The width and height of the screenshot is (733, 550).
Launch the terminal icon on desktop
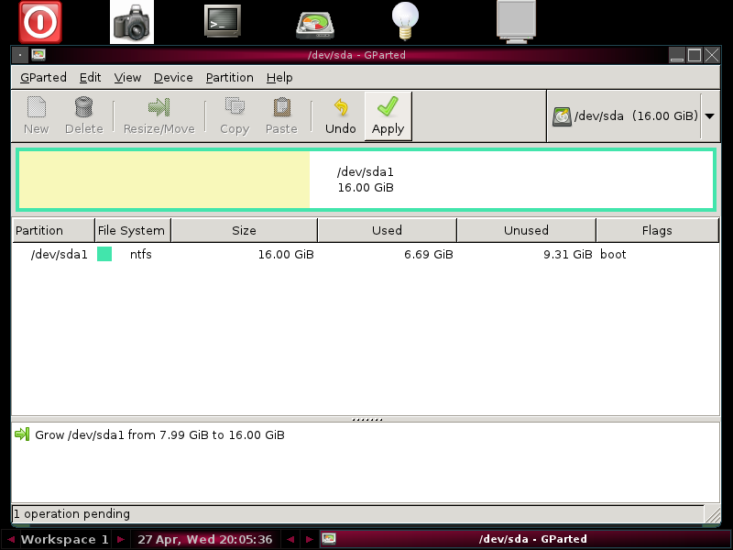(x=223, y=21)
